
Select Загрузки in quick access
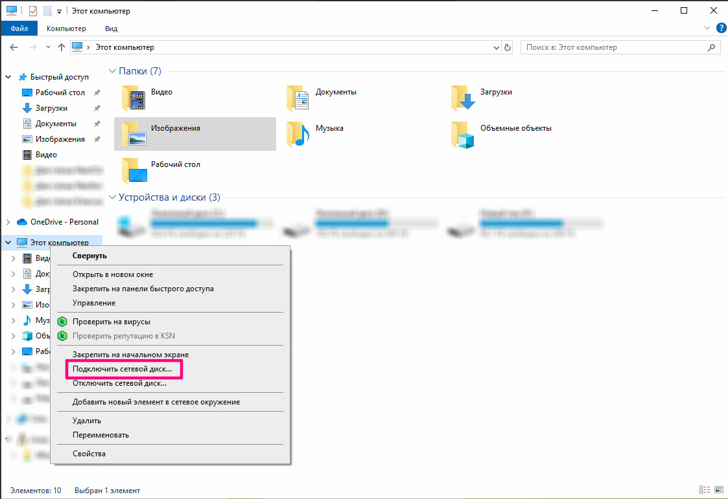(x=51, y=109)
